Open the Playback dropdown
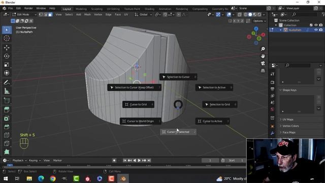This screenshot has width=325, height=183. click(x=19, y=161)
